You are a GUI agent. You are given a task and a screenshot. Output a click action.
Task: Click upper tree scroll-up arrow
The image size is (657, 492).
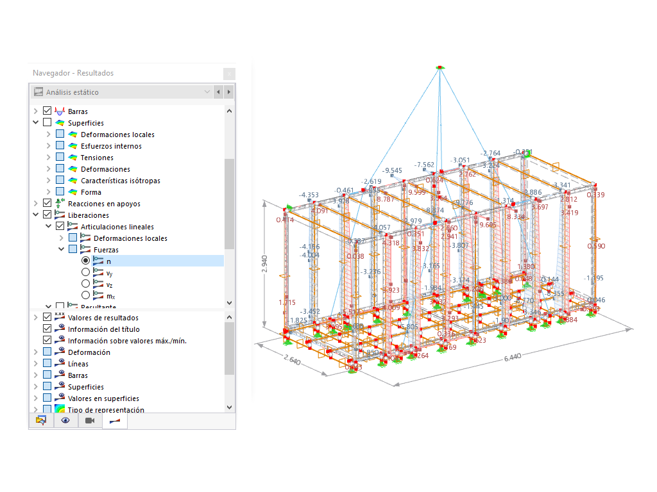tap(229, 111)
